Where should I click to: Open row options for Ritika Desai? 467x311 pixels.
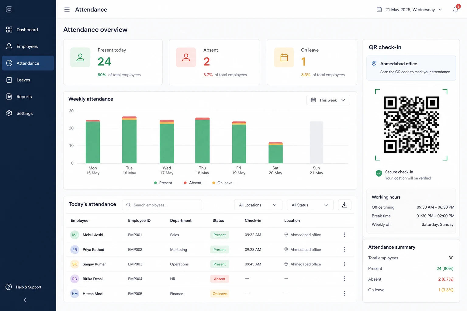[x=344, y=279]
